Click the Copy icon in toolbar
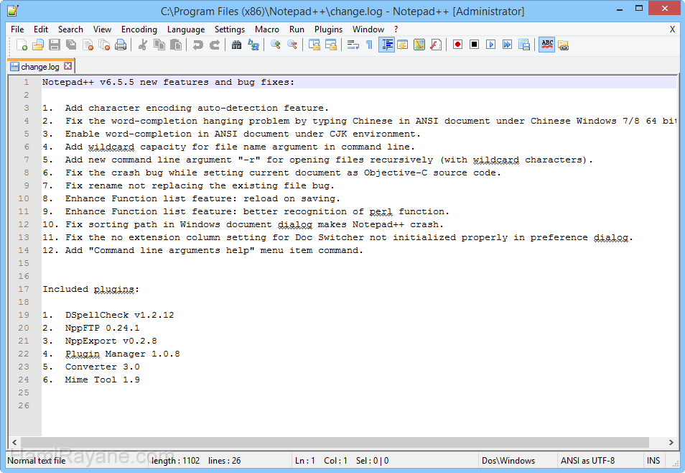Viewport: 685px width, 473px height. tap(159, 45)
